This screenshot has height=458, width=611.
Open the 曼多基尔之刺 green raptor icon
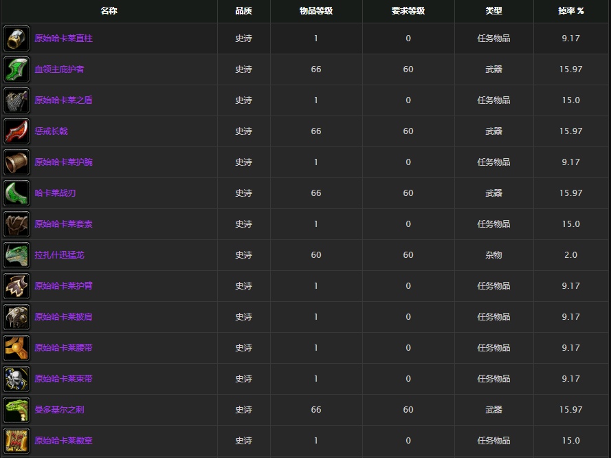[x=16, y=410]
